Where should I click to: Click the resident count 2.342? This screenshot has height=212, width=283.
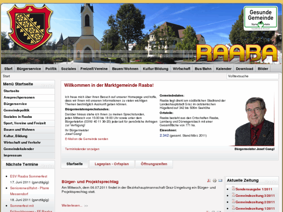(x=164, y=135)
